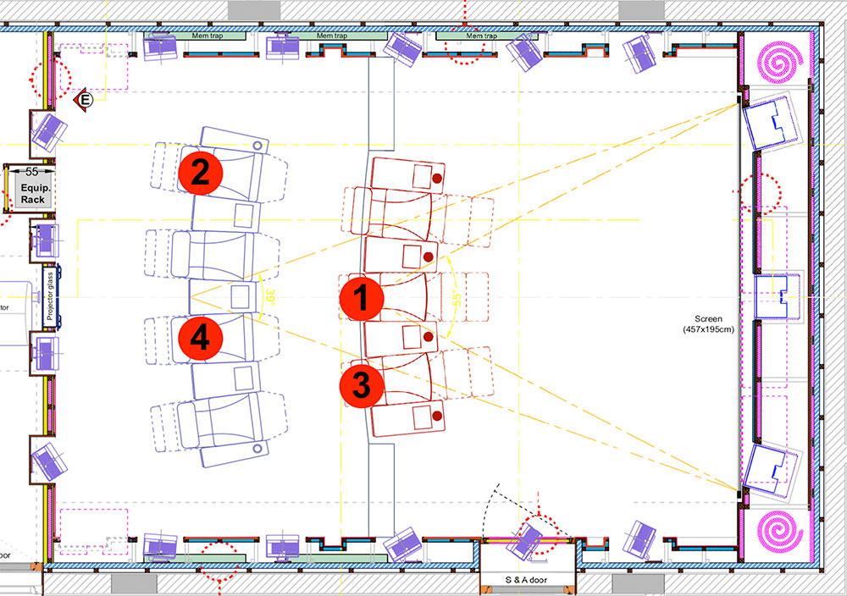This screenshot has height=596, width=847.
Task: Click the 39° viewing angle value
Action: (x=269, y=298)
